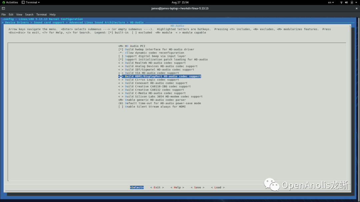Select Build Realtek HD-audio codec support

click(152, 63)
